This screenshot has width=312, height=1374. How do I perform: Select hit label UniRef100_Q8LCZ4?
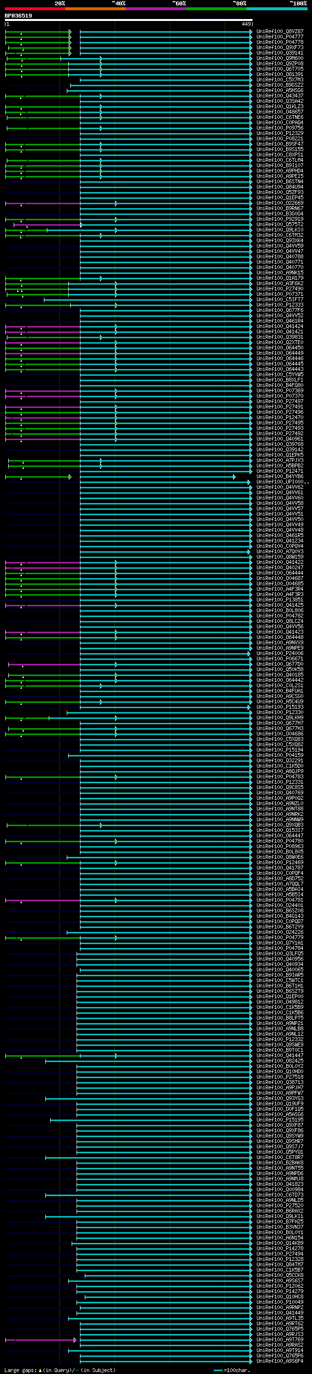[280, 621]
